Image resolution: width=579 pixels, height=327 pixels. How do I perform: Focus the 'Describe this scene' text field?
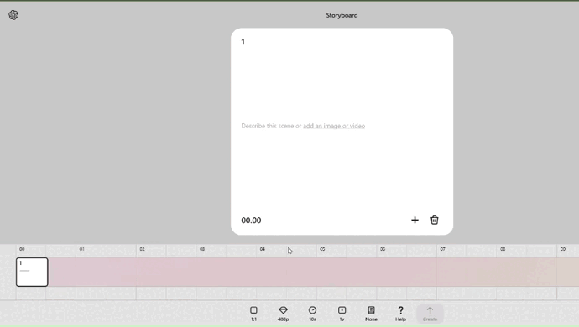(x=303, y=126)
